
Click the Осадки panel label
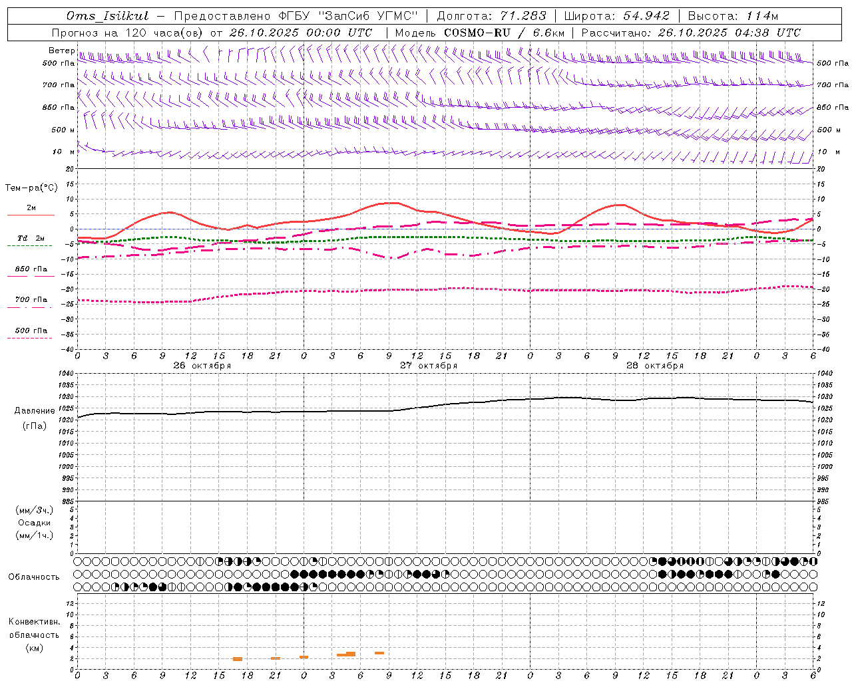pos(35,523)
